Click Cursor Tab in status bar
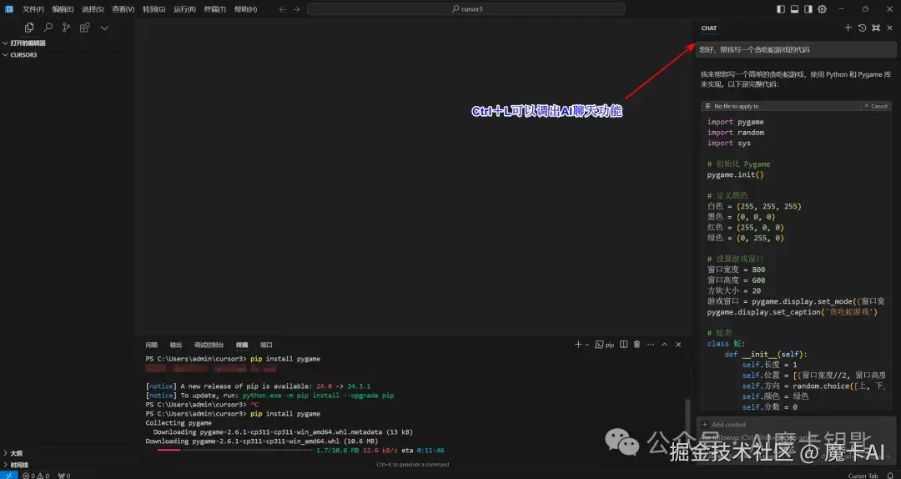 [863, 476]
